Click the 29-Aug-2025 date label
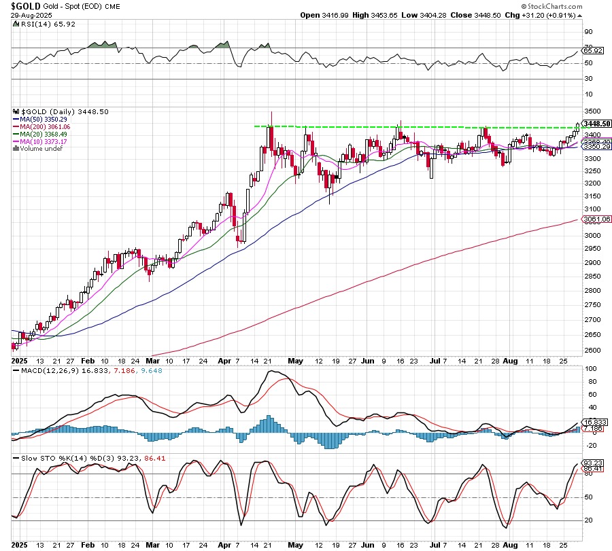The width and height of the screenshot is (612, 551). point(27,14)
